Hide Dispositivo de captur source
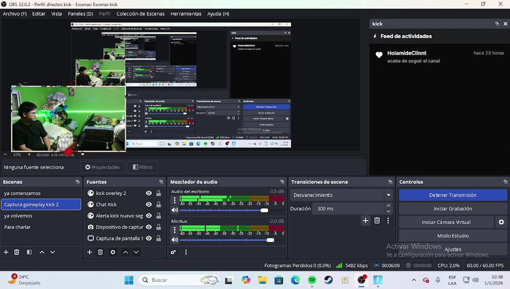510x289 pixels. 149,227
